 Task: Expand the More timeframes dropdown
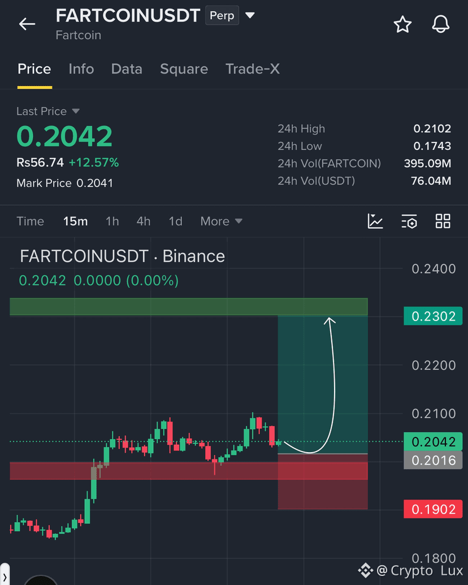(x=222, y=221)
